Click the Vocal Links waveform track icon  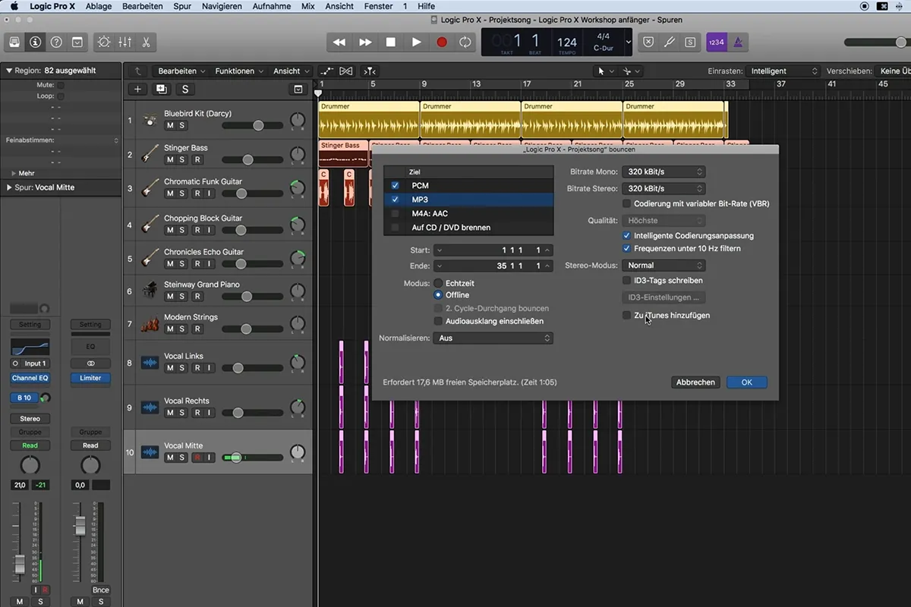click(x=150, y=363)
